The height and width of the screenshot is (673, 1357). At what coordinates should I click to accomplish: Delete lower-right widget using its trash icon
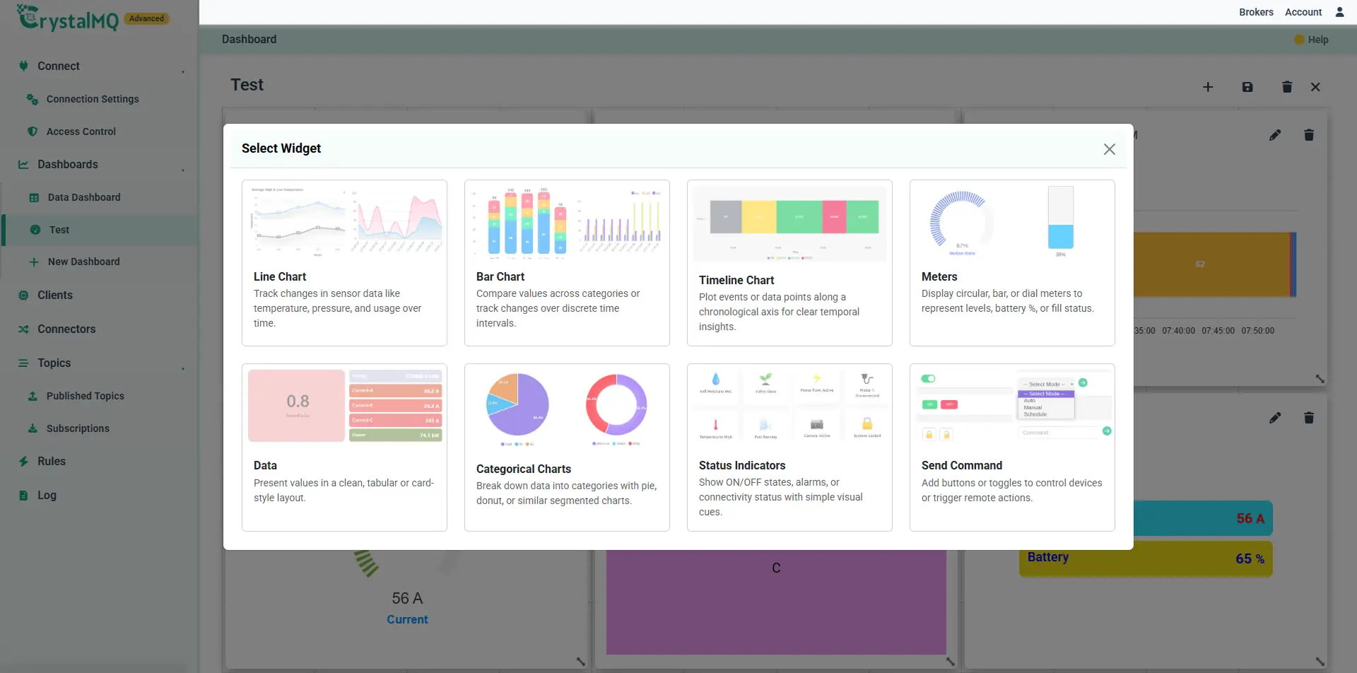[1309, 418]
